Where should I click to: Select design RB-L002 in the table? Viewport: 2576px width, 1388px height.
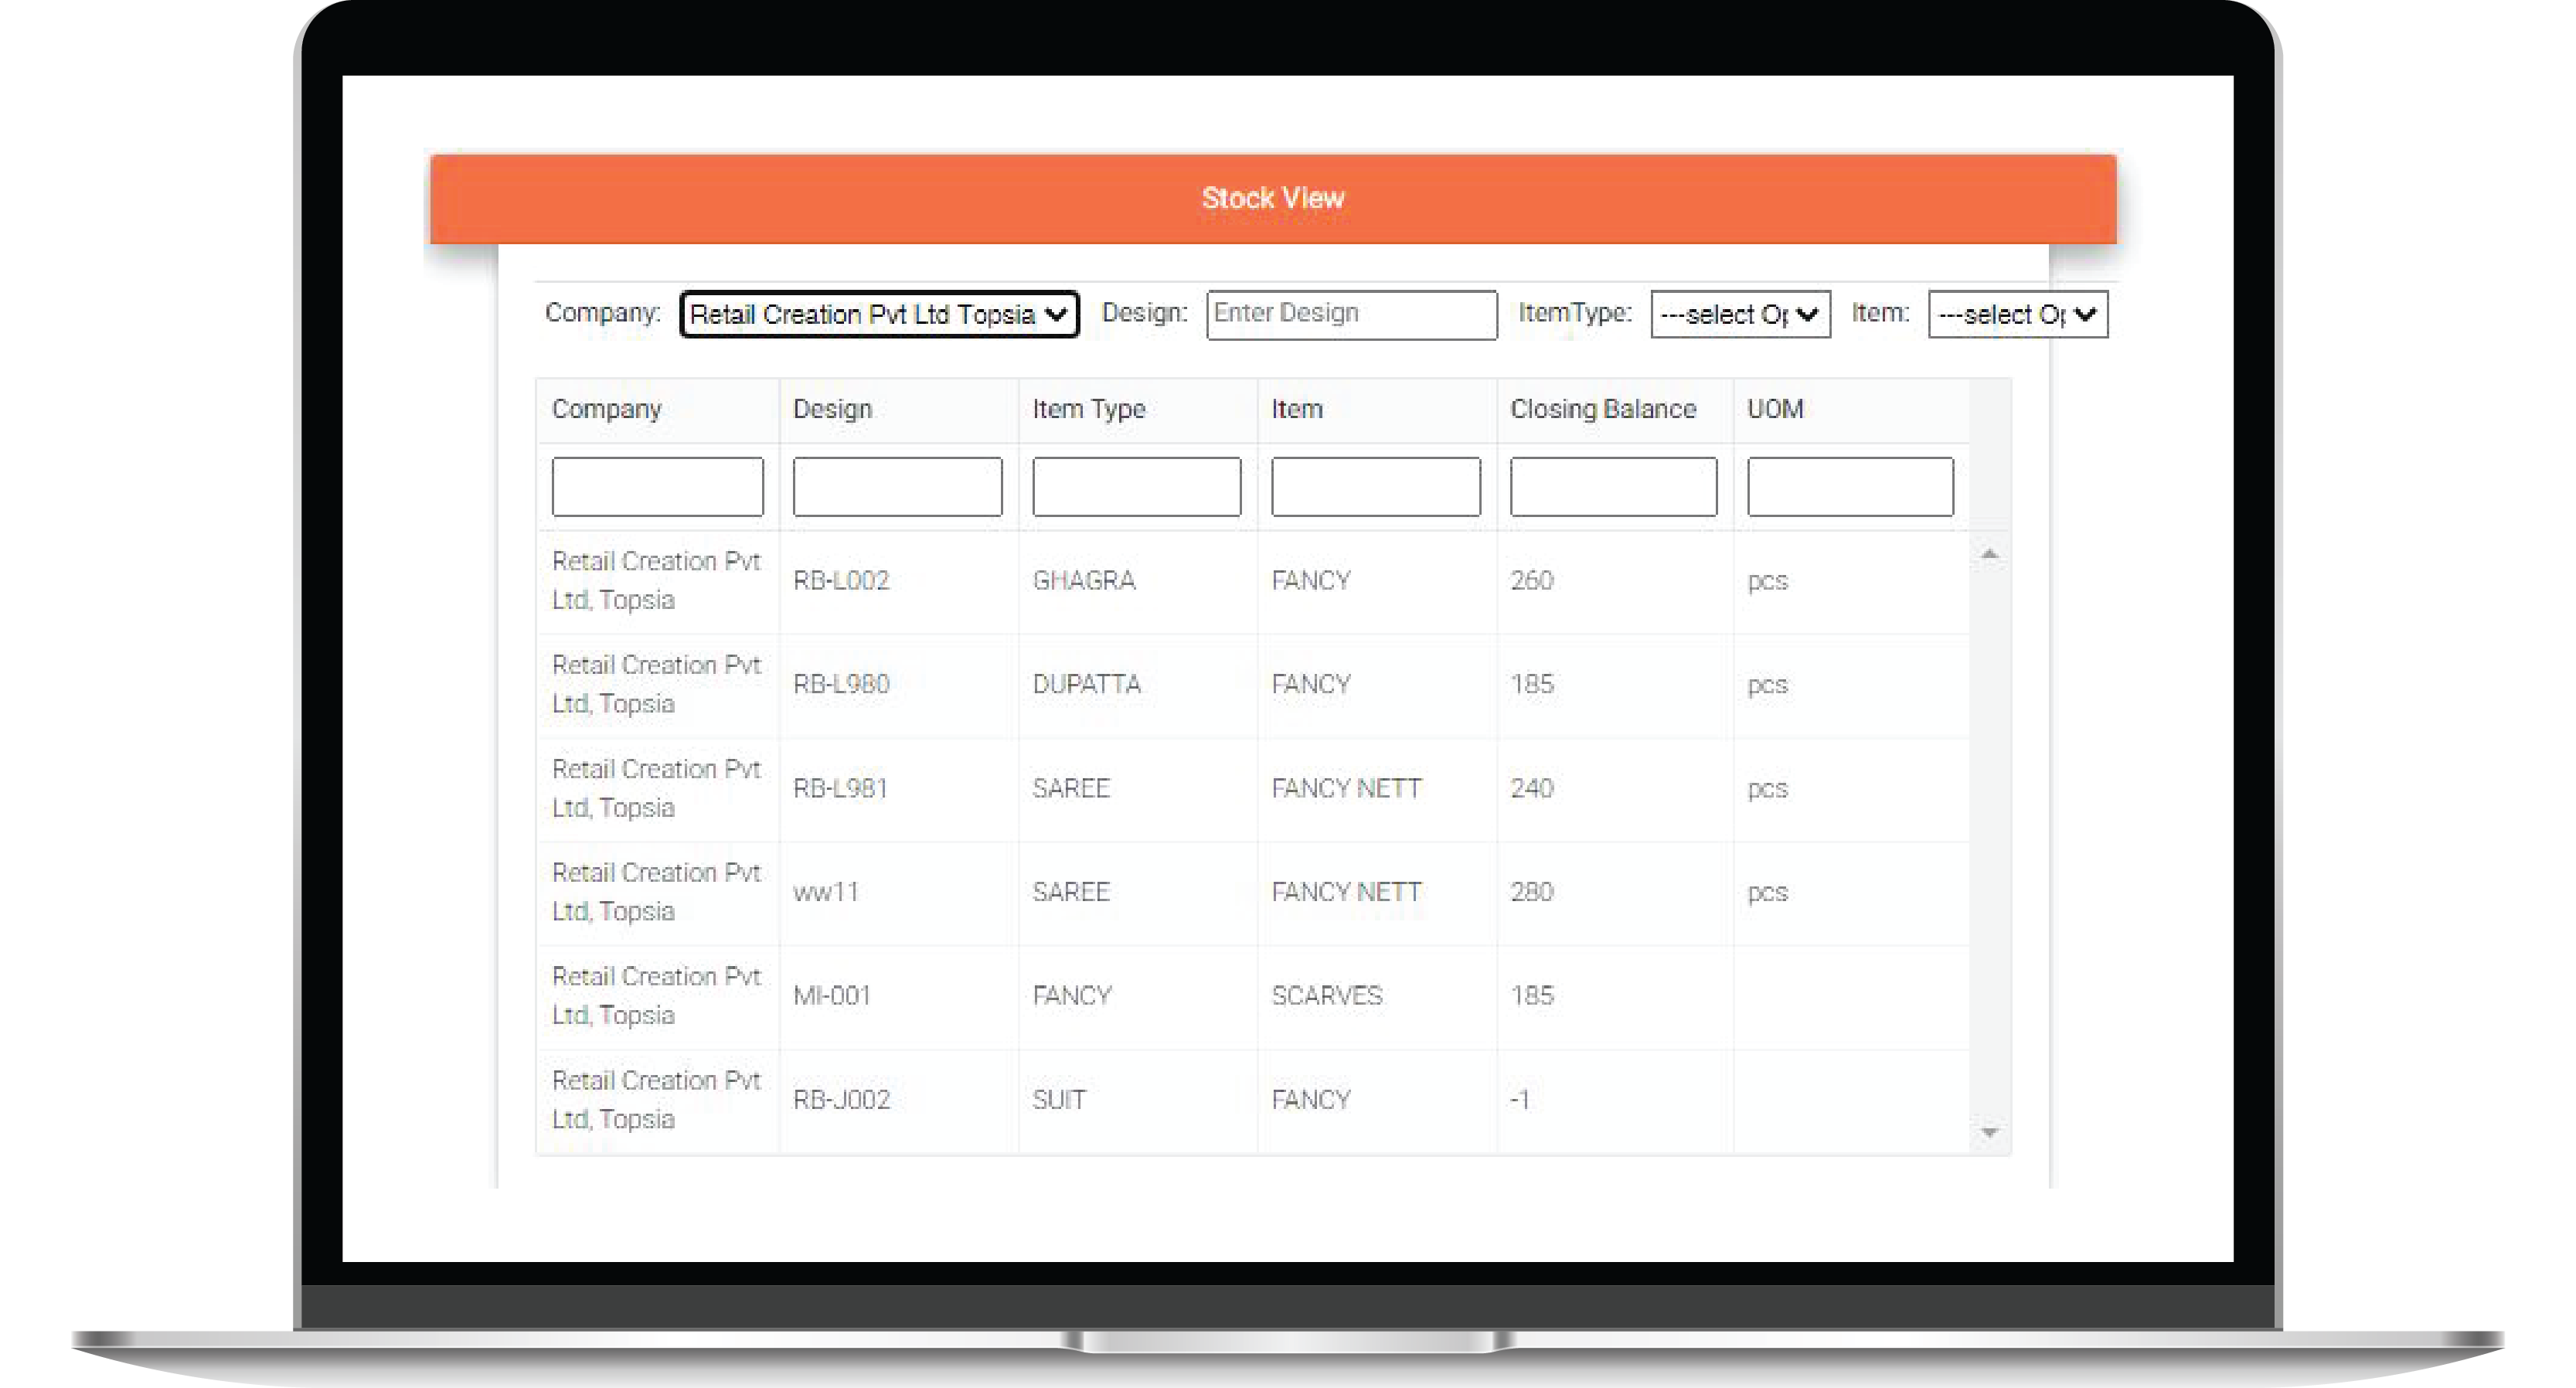[x=842, y=580]
